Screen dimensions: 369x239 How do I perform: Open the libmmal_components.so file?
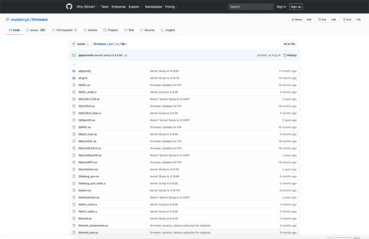[93, 225]
